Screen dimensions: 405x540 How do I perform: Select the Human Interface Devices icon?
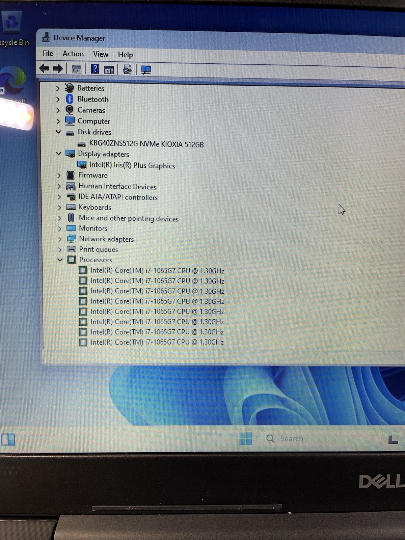[x=71, y=186]
